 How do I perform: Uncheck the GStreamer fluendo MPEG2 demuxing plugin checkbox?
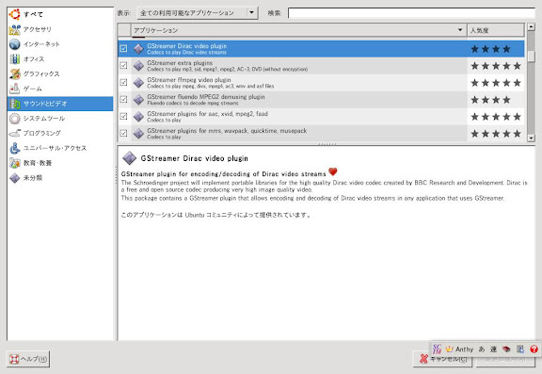point(123,99)
